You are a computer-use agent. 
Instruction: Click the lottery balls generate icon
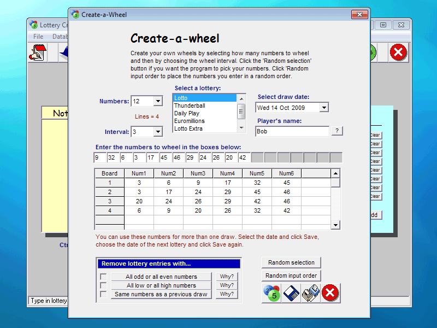point(271,293)
